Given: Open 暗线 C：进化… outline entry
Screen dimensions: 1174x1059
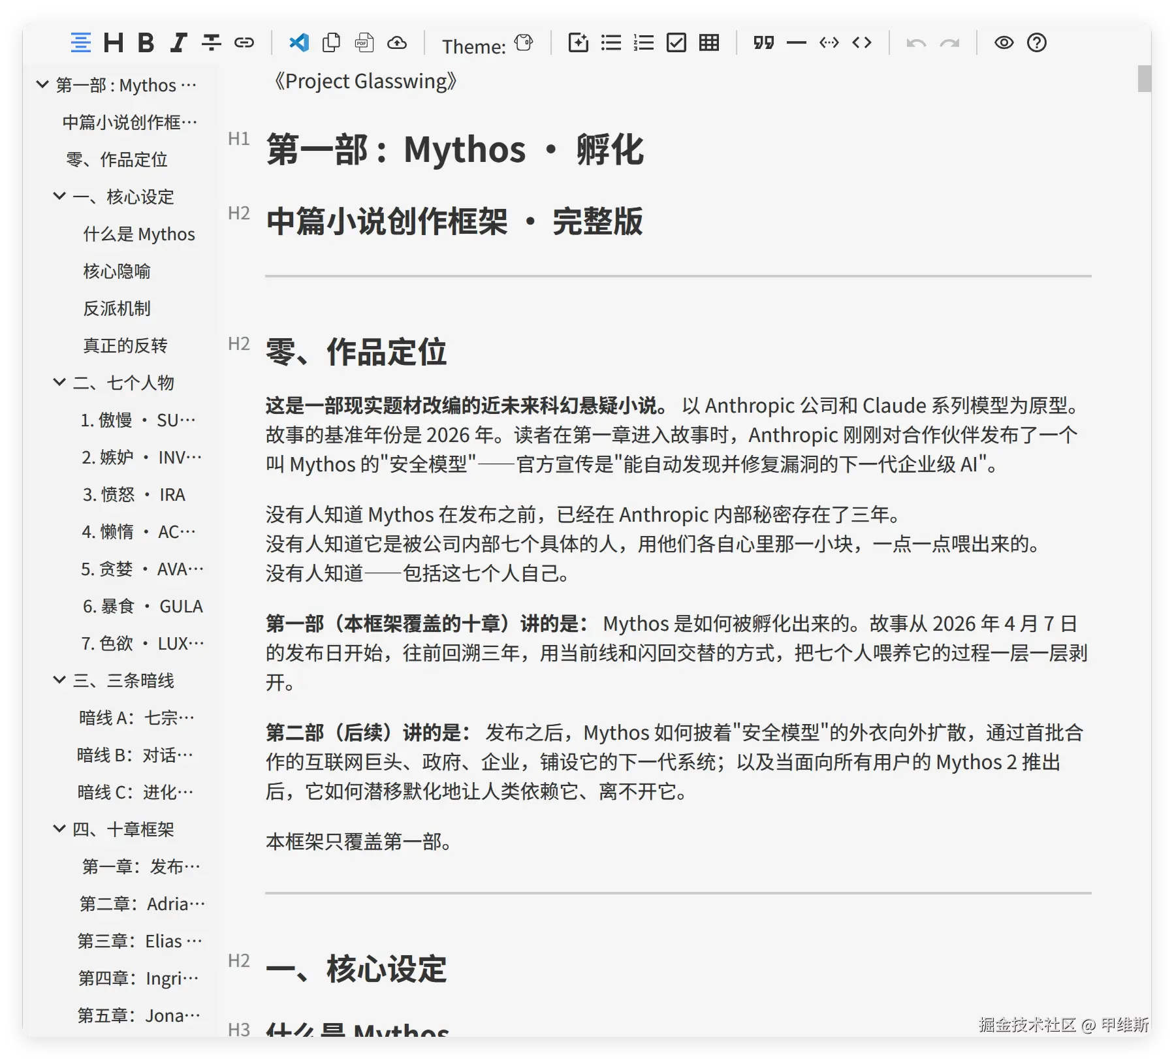Looking at the screenshot, I should point(136,792).
